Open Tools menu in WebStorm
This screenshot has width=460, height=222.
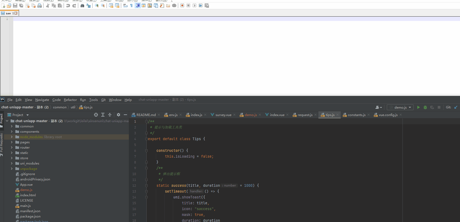pyautogui.click(x=93, y=100)
